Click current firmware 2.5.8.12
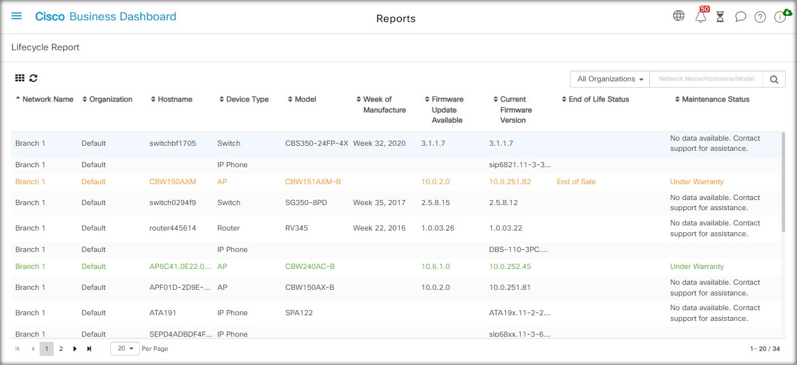Image resolution: width=797 pixels, height=365 pixels. 503,203
